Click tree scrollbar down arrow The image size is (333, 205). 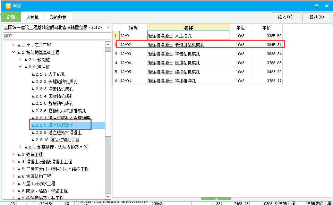tap(108, 197)
